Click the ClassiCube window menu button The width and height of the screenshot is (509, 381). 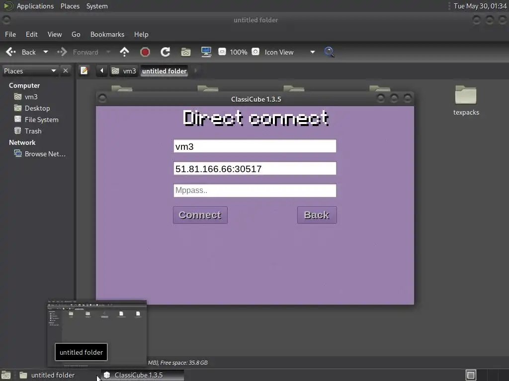coord(102,98)
